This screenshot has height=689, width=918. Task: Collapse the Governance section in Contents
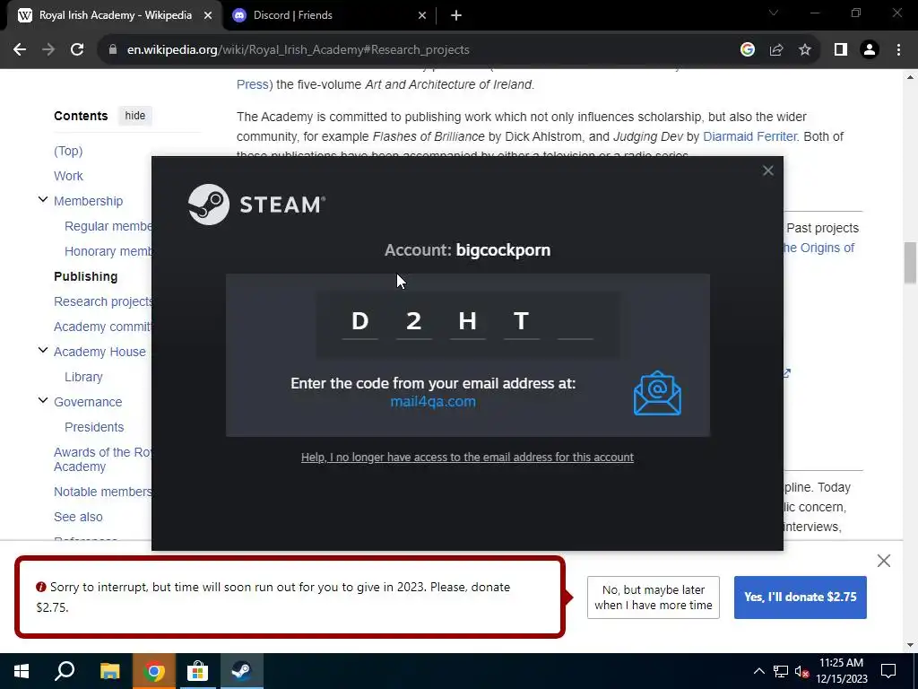click(x=43, y=401)
